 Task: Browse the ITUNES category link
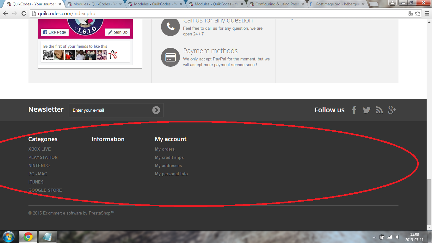pos(36,182)
